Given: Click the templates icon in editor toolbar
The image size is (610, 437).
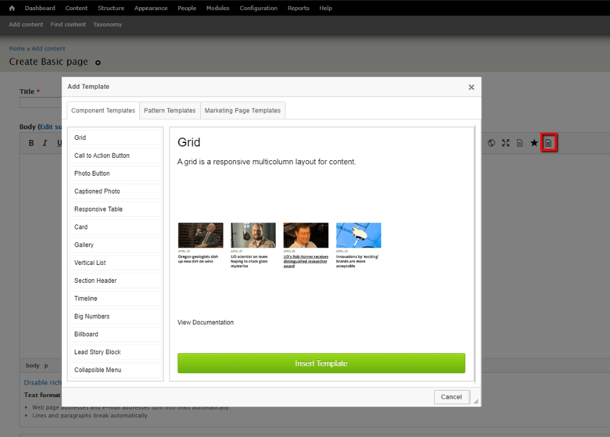Looking at the screenshot, I should point(548,143).
